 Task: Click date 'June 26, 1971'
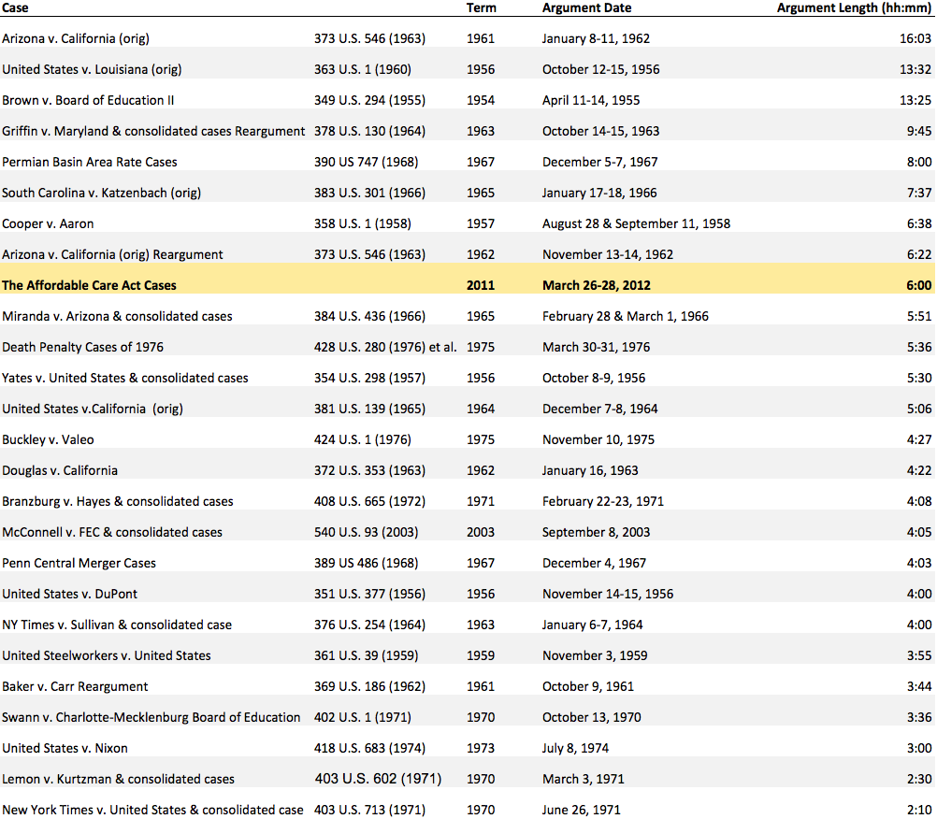[x=582, y=810]
